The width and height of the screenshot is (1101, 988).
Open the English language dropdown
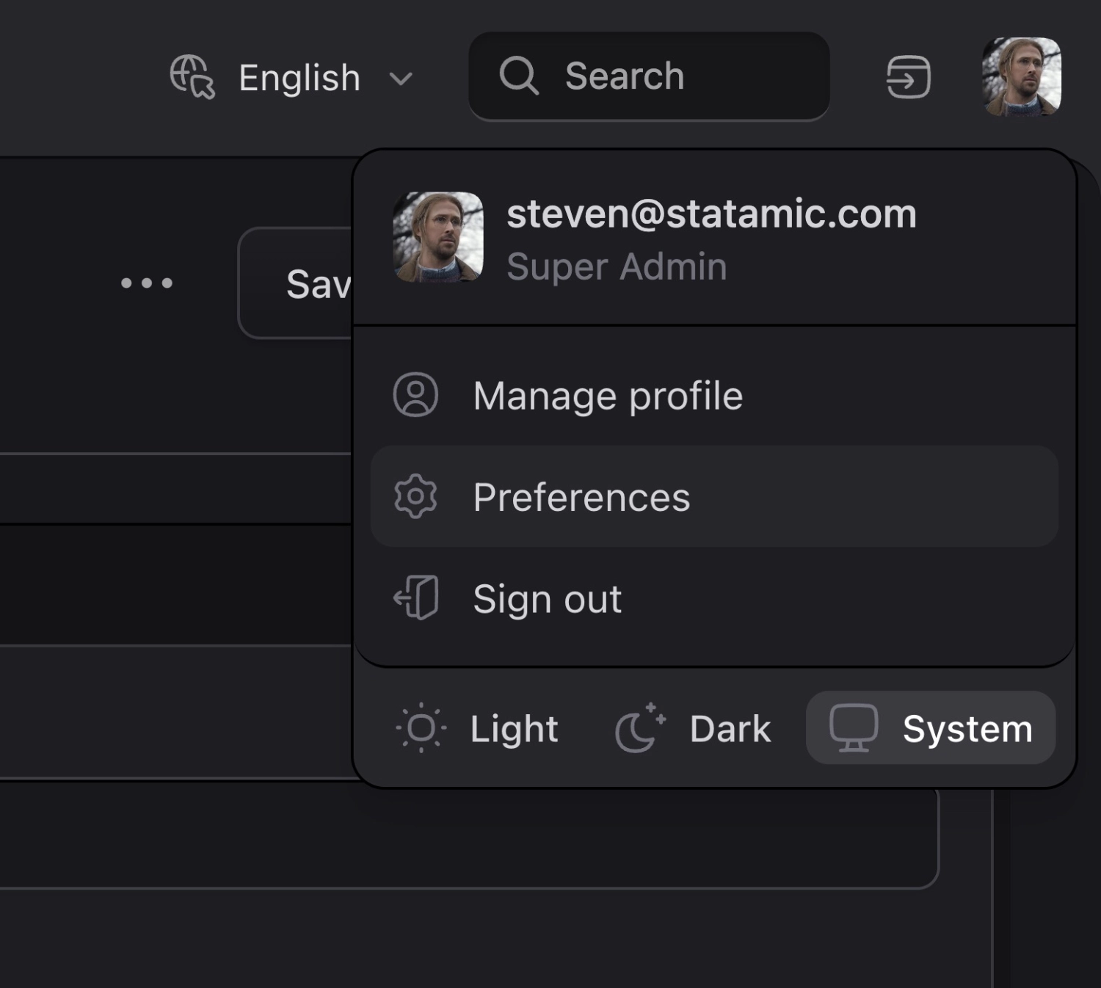pyautogui.click(x=299, y=78)
